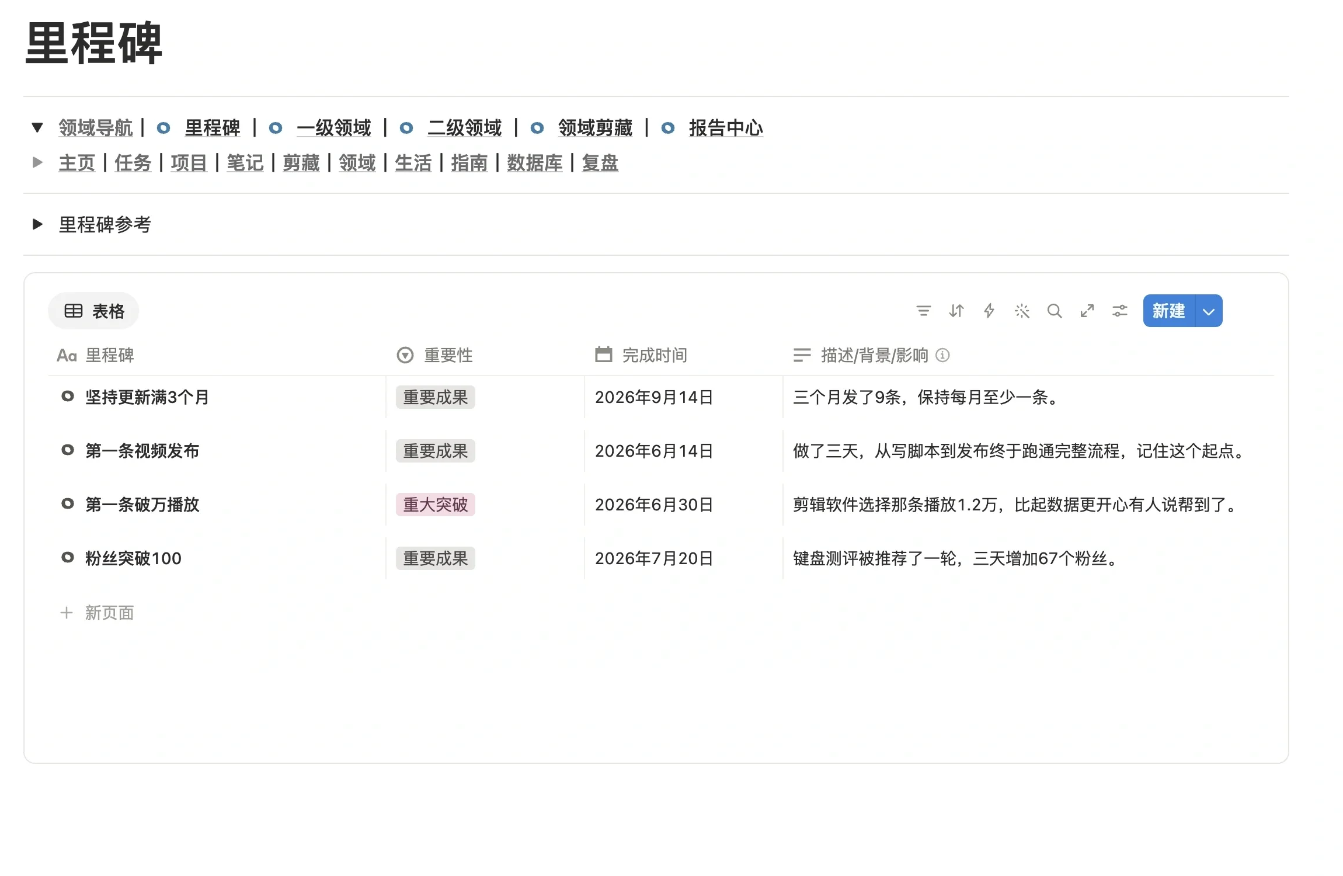The width and height of the screenshot is (1343, 876).
Task: Open the 任务 link in navigation
Action: 133,163
